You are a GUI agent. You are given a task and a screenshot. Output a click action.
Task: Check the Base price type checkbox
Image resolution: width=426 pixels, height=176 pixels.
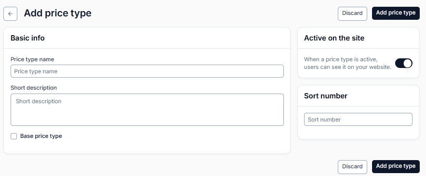click(x=14, y=136)
